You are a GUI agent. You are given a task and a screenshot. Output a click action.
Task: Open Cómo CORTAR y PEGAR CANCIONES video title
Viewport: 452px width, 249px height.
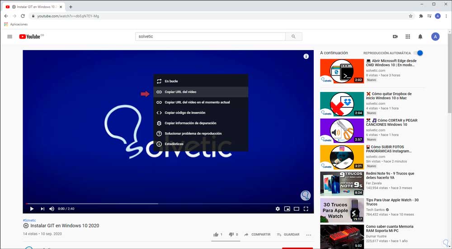click(392, 123)
